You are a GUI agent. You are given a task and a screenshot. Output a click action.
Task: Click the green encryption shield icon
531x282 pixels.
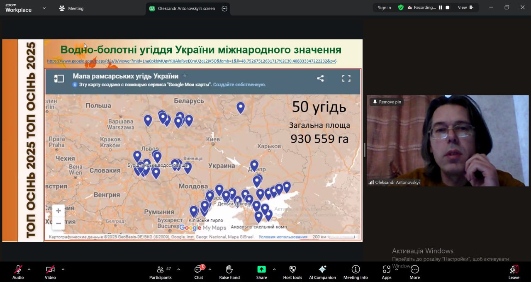(x=401, y=7)
